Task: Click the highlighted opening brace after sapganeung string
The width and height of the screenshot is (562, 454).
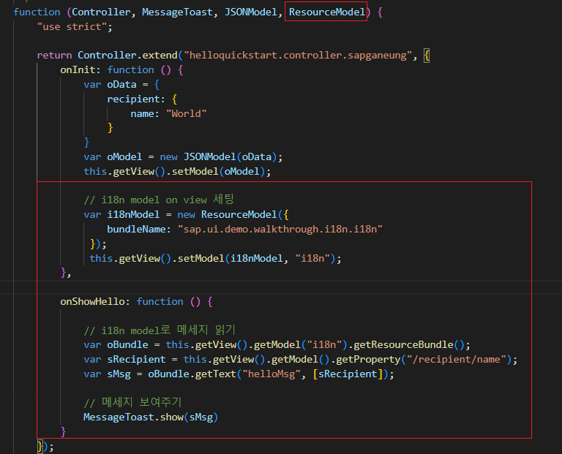Action: 427,56
